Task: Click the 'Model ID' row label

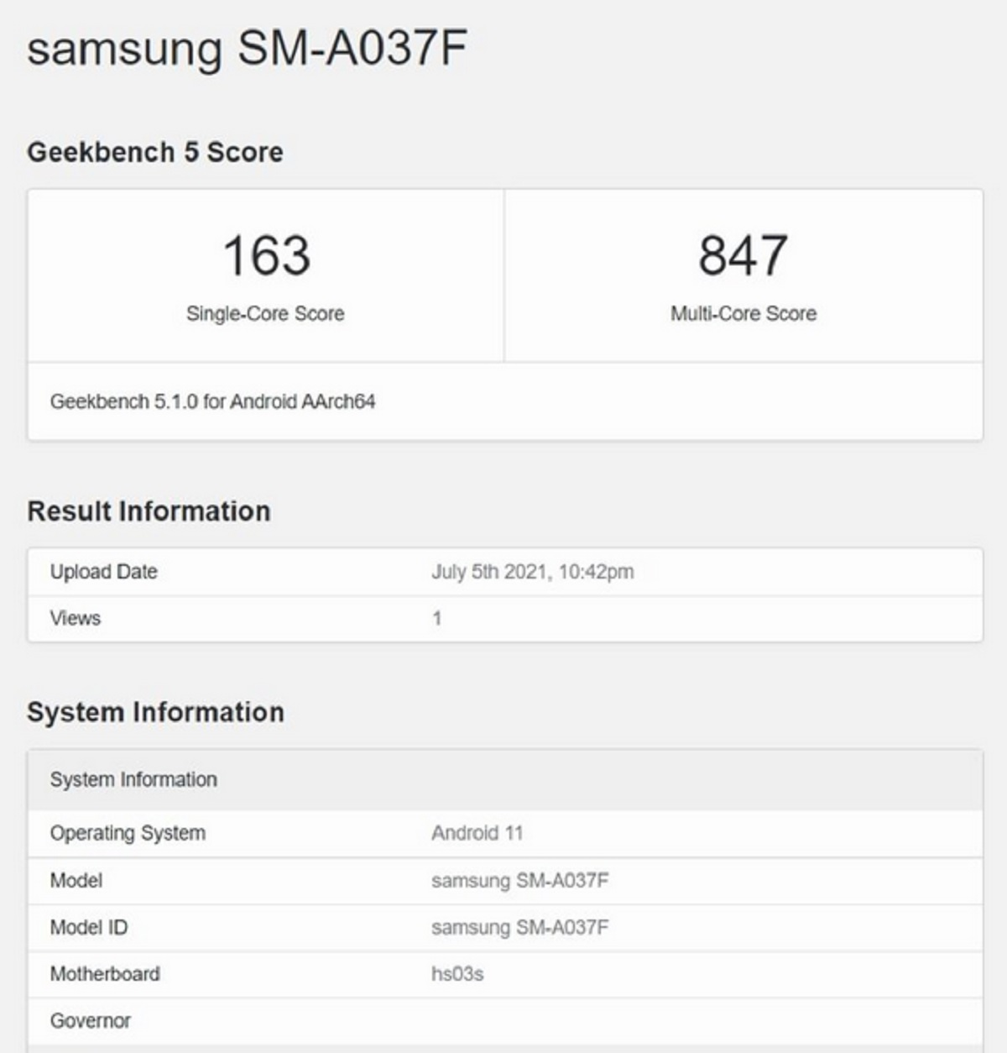Action: point(89,927)
